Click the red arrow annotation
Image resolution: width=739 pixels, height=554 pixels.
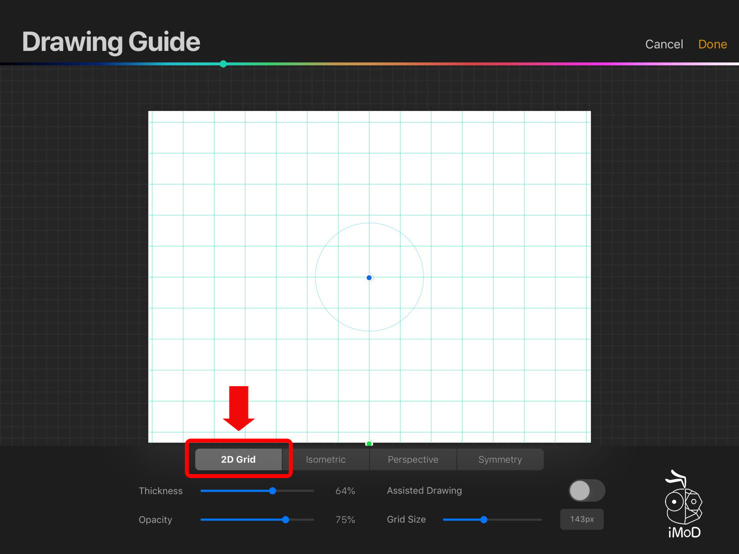coord(239,408)
